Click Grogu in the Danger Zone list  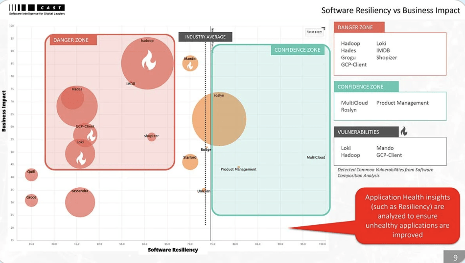348,58
